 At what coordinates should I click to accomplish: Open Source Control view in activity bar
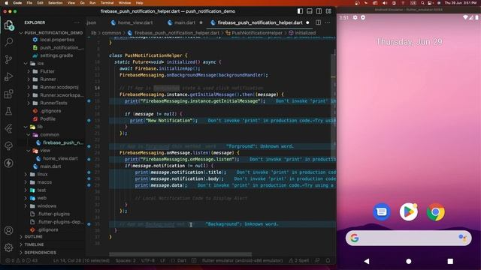pyautogui.click(x=8, y=59)
